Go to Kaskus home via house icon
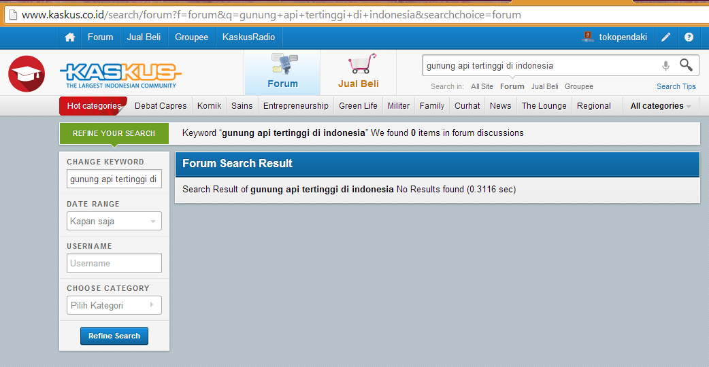Viewport: 709px width, 367px height. pyautogui.click(x=69, y=37)
